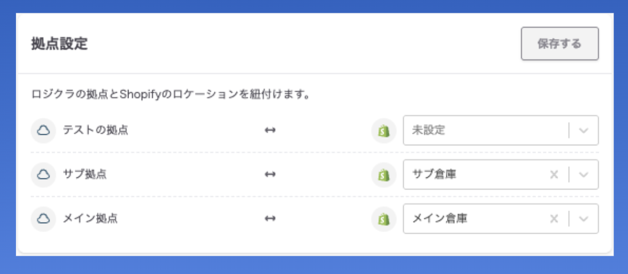Expand the 未設定 dropdown chevron
Image resolution: width=628 pixels, height=274 pixels.
click(x=584, y=130)
